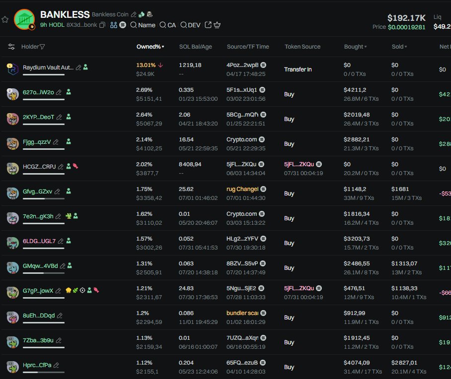Open the Crypto.com source on Fjgg...qzzV row
451x379 pixels.
(x=241, y=139)
